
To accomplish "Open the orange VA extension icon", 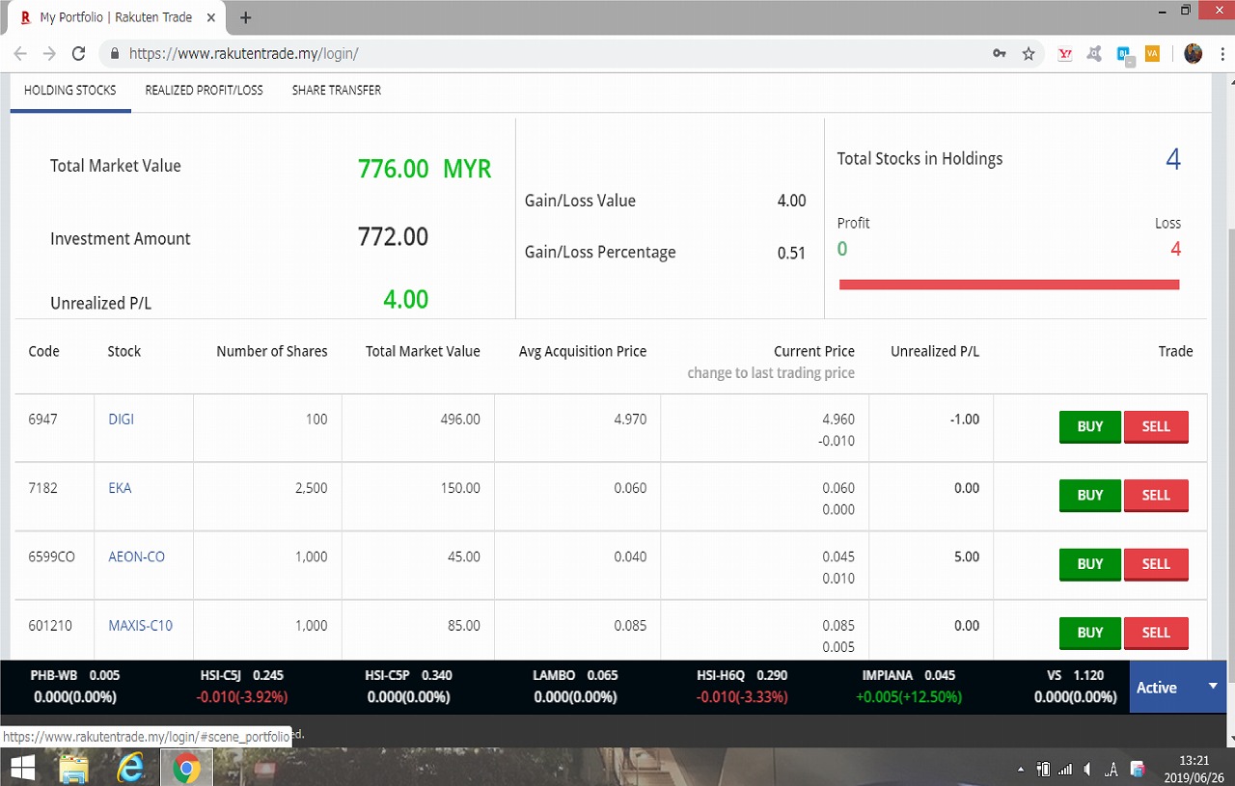I will click(1152, 54).
